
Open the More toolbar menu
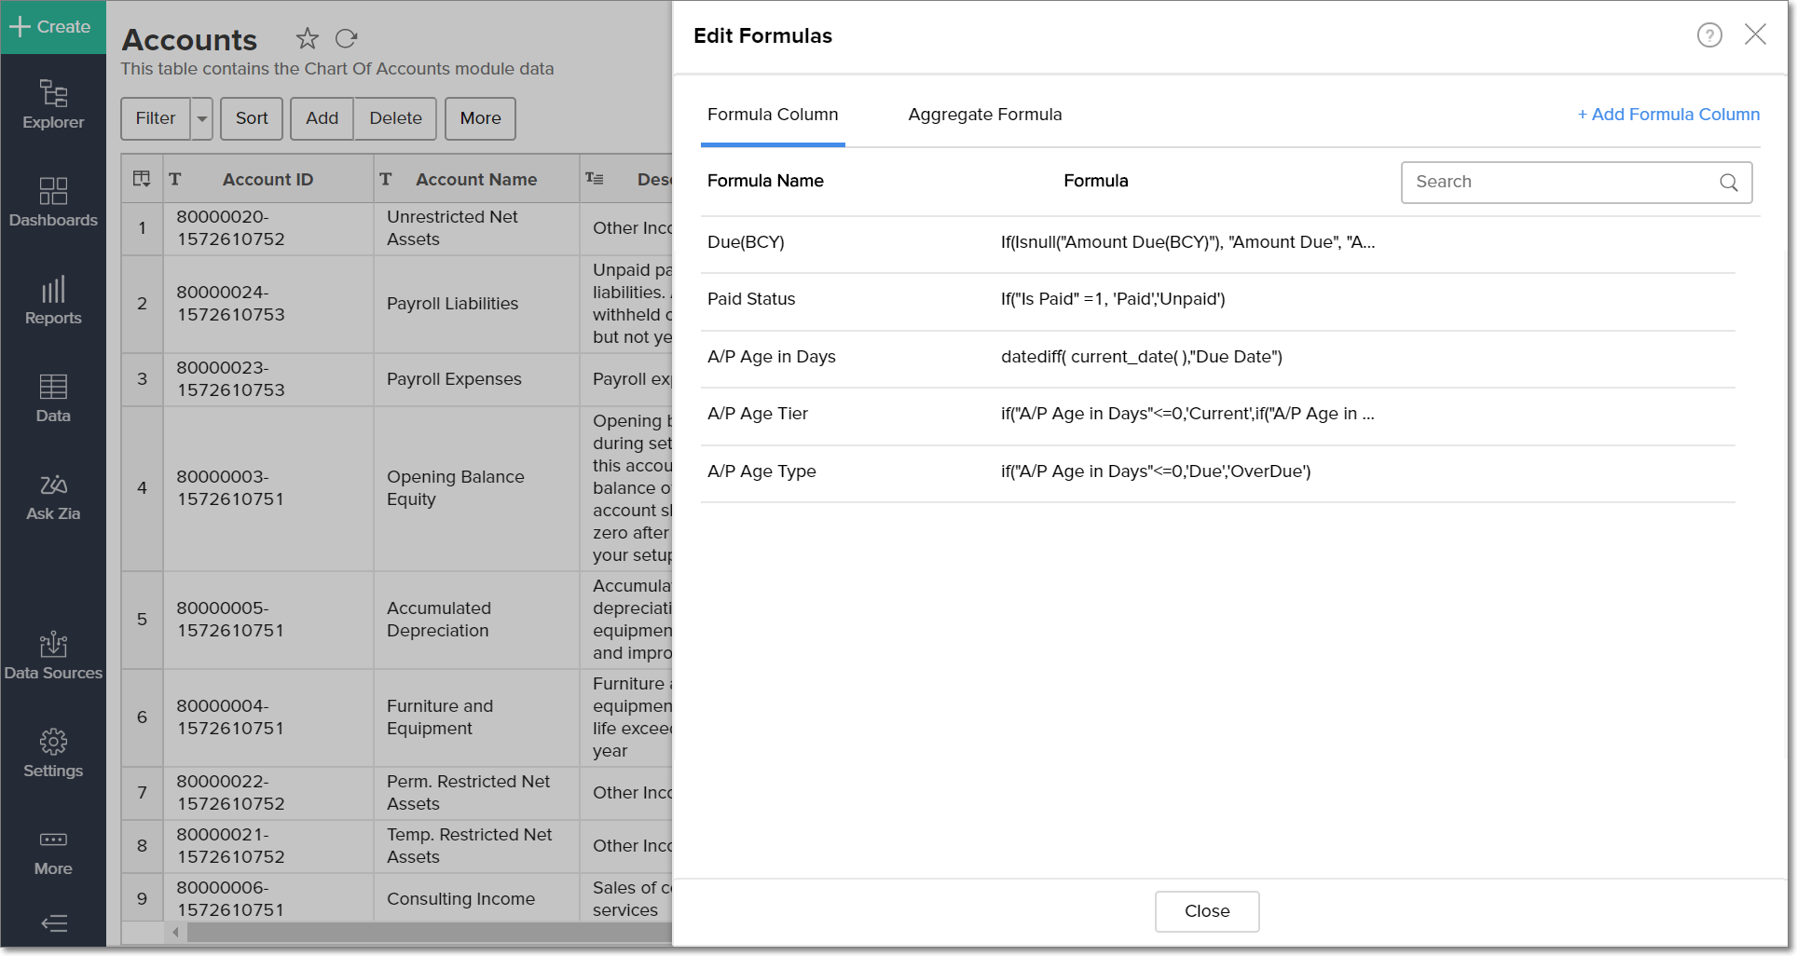(480, 118)
